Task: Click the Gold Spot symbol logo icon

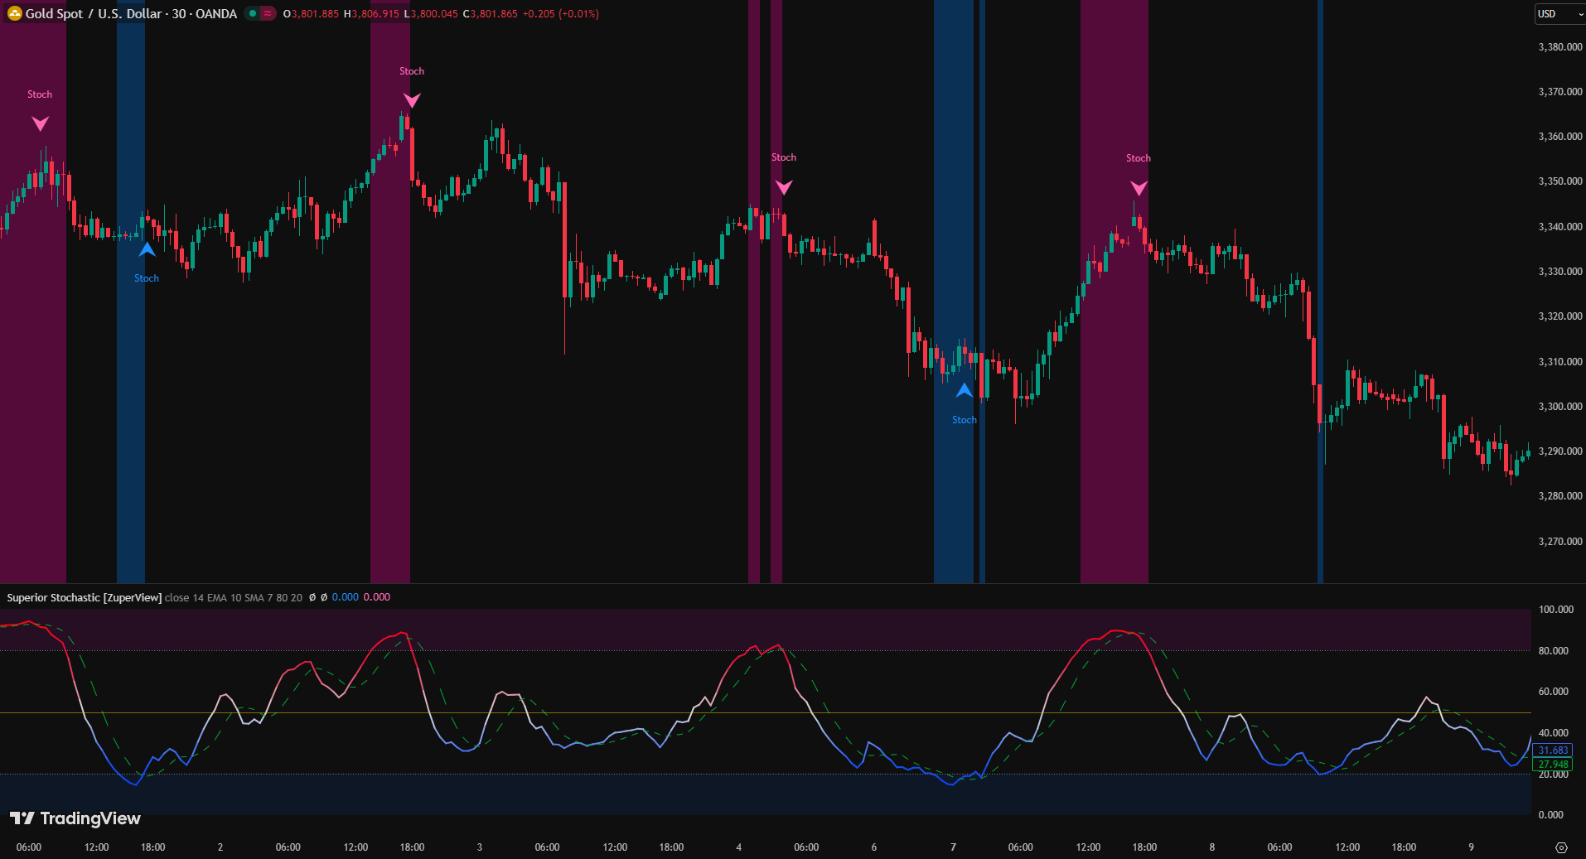Action: tap(14, 14)
